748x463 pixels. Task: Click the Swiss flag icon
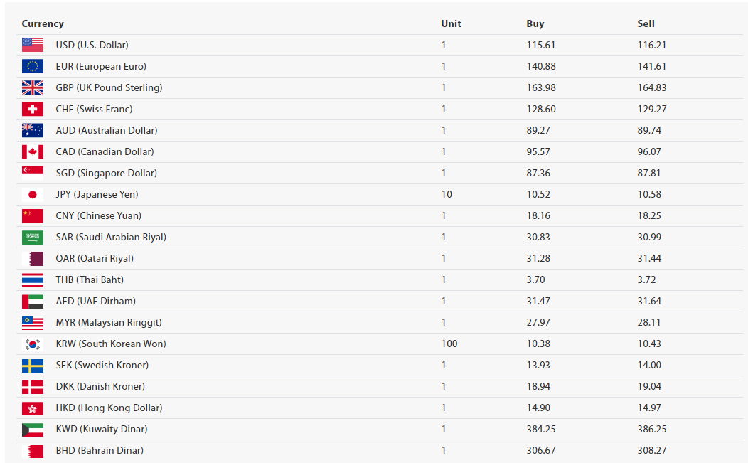pos(33,109)
